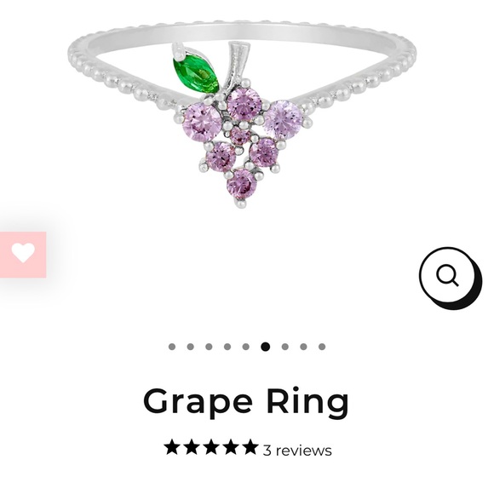Go to the first carousel image dot
This screenshot has width=494, height=494.
tap(172, 347)
